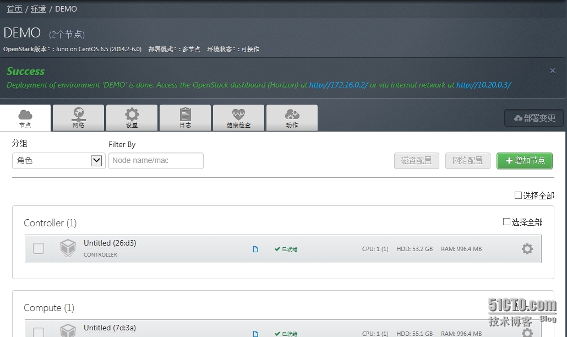Go to 首页 home breadcrumb
This screenshot has height=337, width=567.
(x=15, y=9)
